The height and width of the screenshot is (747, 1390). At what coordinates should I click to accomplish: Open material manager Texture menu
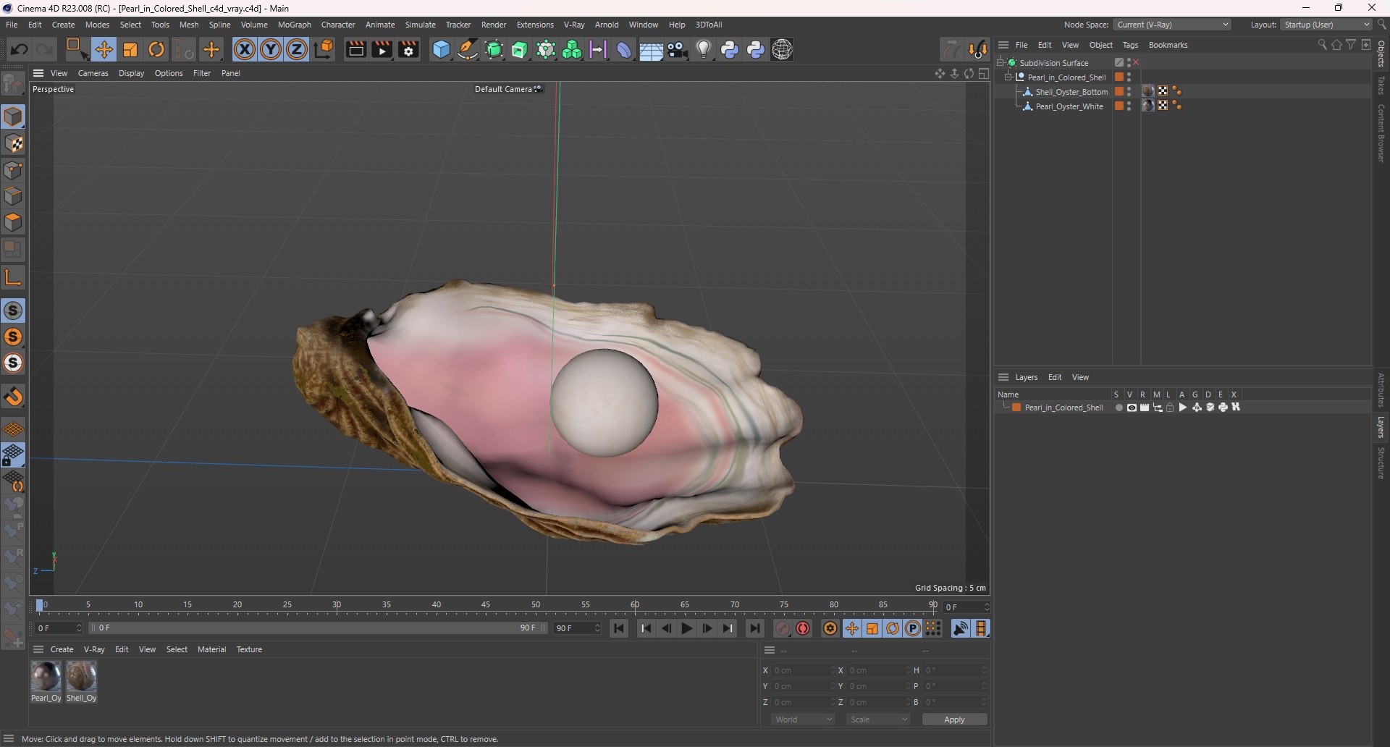pos(249,649)
